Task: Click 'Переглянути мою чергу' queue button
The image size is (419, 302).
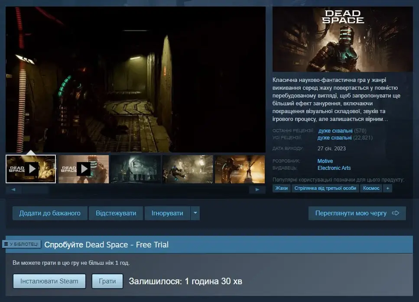Action: coord(357,213)
